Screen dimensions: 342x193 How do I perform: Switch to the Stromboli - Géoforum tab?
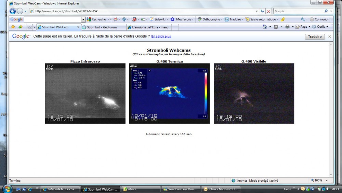103,27
